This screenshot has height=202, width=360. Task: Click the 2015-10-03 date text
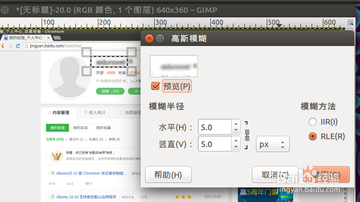tap(213, 197)
